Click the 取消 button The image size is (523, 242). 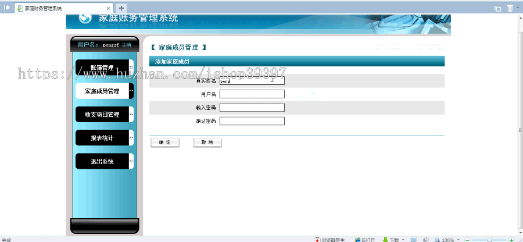pyautogui.click(x=207, y=143)
